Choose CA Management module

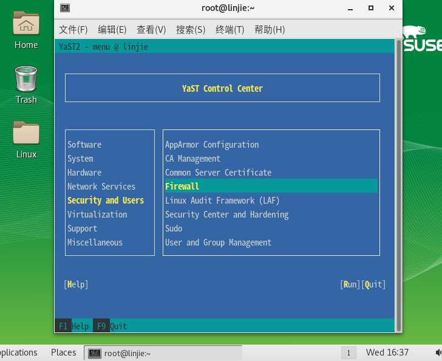pyautogui.click(x=193, y=159)
